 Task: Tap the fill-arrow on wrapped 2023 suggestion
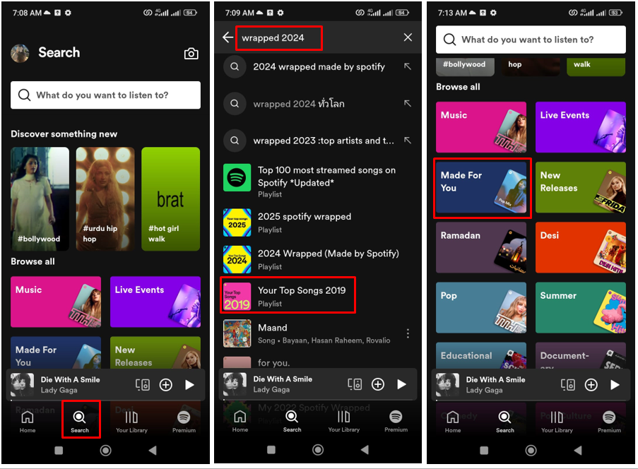click(x=406, y=141)
